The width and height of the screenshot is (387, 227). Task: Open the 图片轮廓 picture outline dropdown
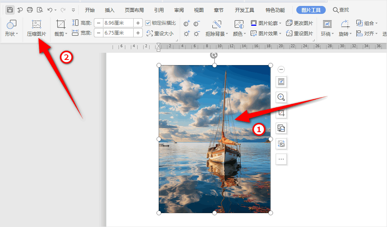click(x=266, y=23)
